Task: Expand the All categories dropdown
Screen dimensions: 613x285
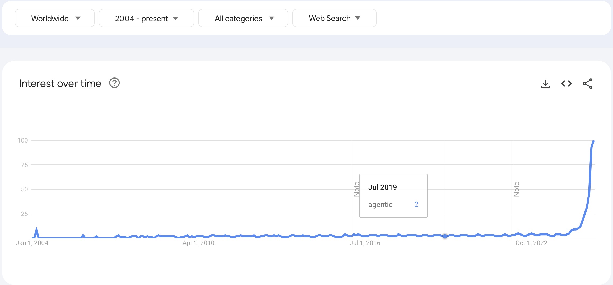Action: click(243, 18)
